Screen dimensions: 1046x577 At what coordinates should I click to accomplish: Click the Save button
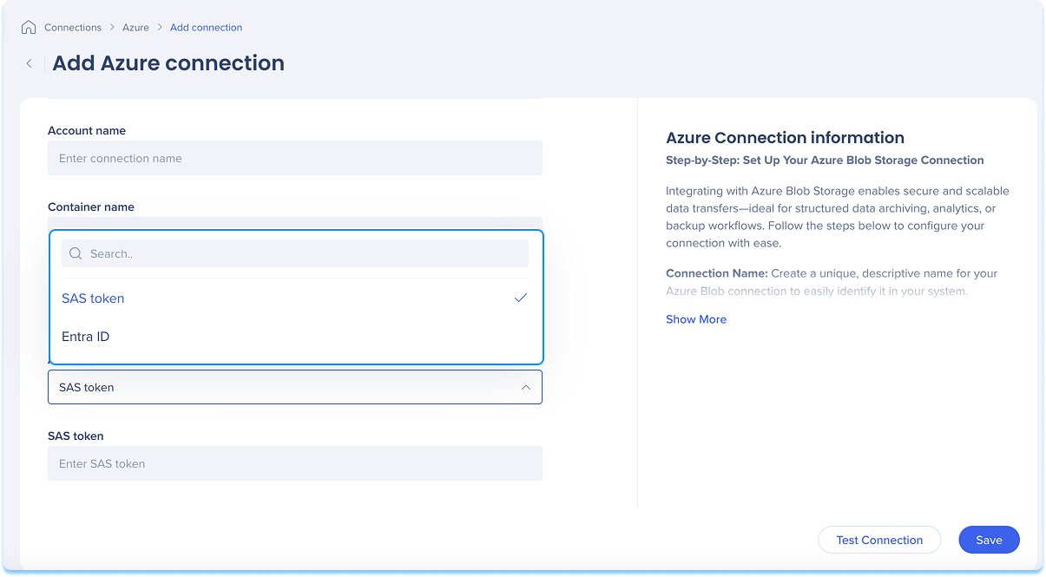pyautogui.click(x=989, y=540)
